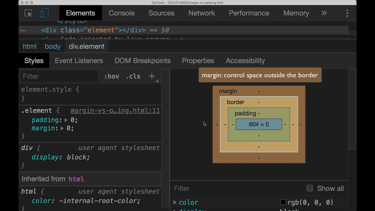Toggle the device toolbar icon
This screenshot has width=375, height=211.
[x=44, y=13]
